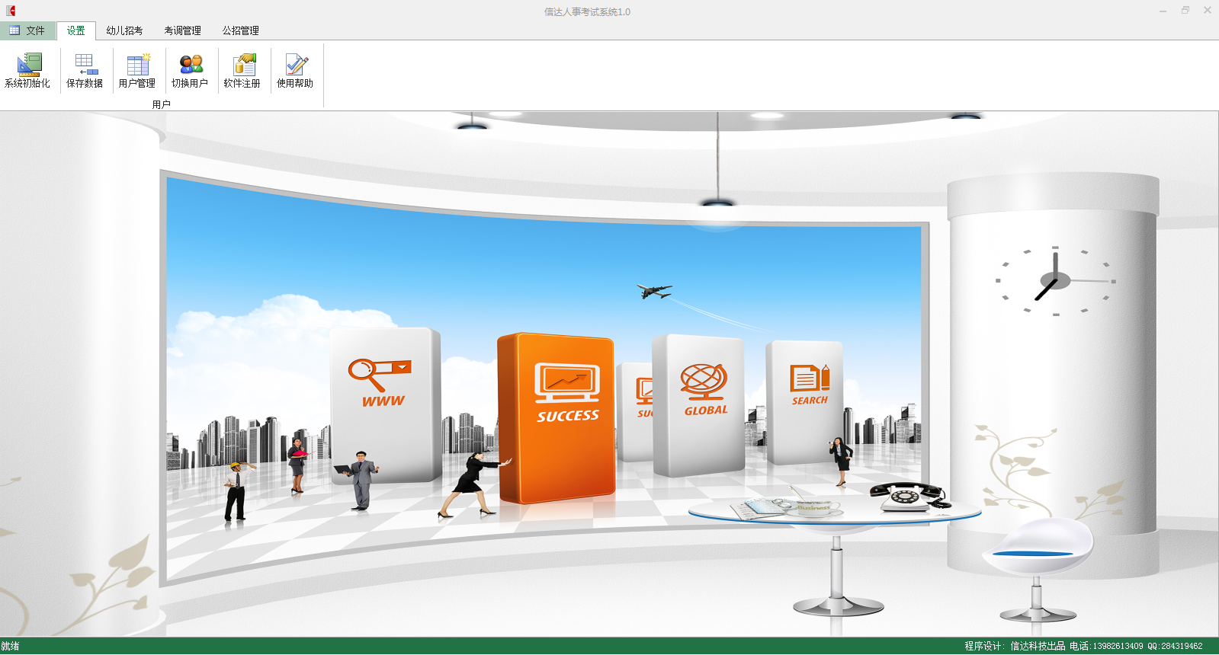Click the WWW search panel in the image
This screenshot has width=1219, height=655.
click(384, 402)
